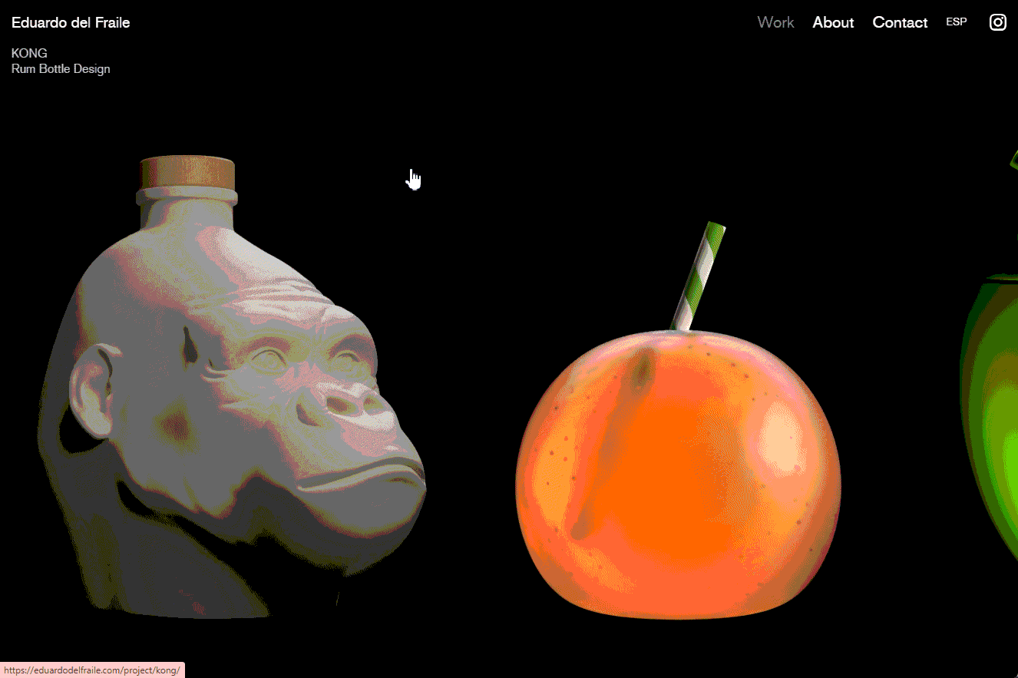Open the About page

pos(833,22)
